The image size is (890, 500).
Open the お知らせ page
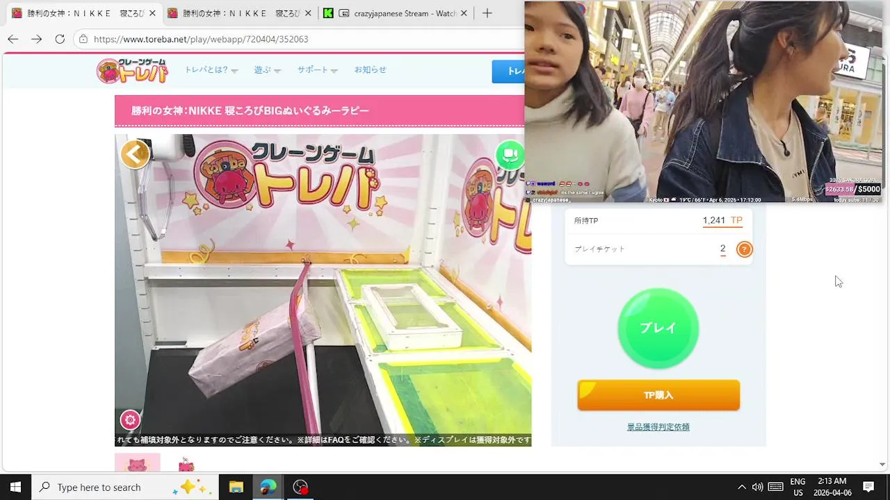pyautogui.click(x=370, y=69)
